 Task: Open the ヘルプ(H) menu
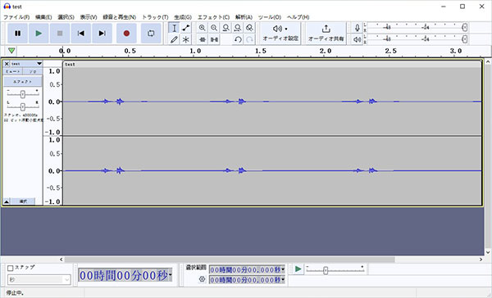point(298,17)
